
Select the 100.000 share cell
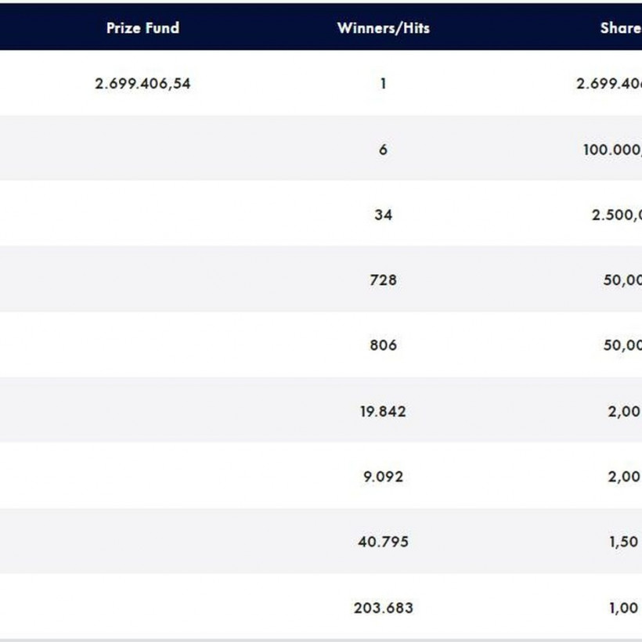coord(612,150)
